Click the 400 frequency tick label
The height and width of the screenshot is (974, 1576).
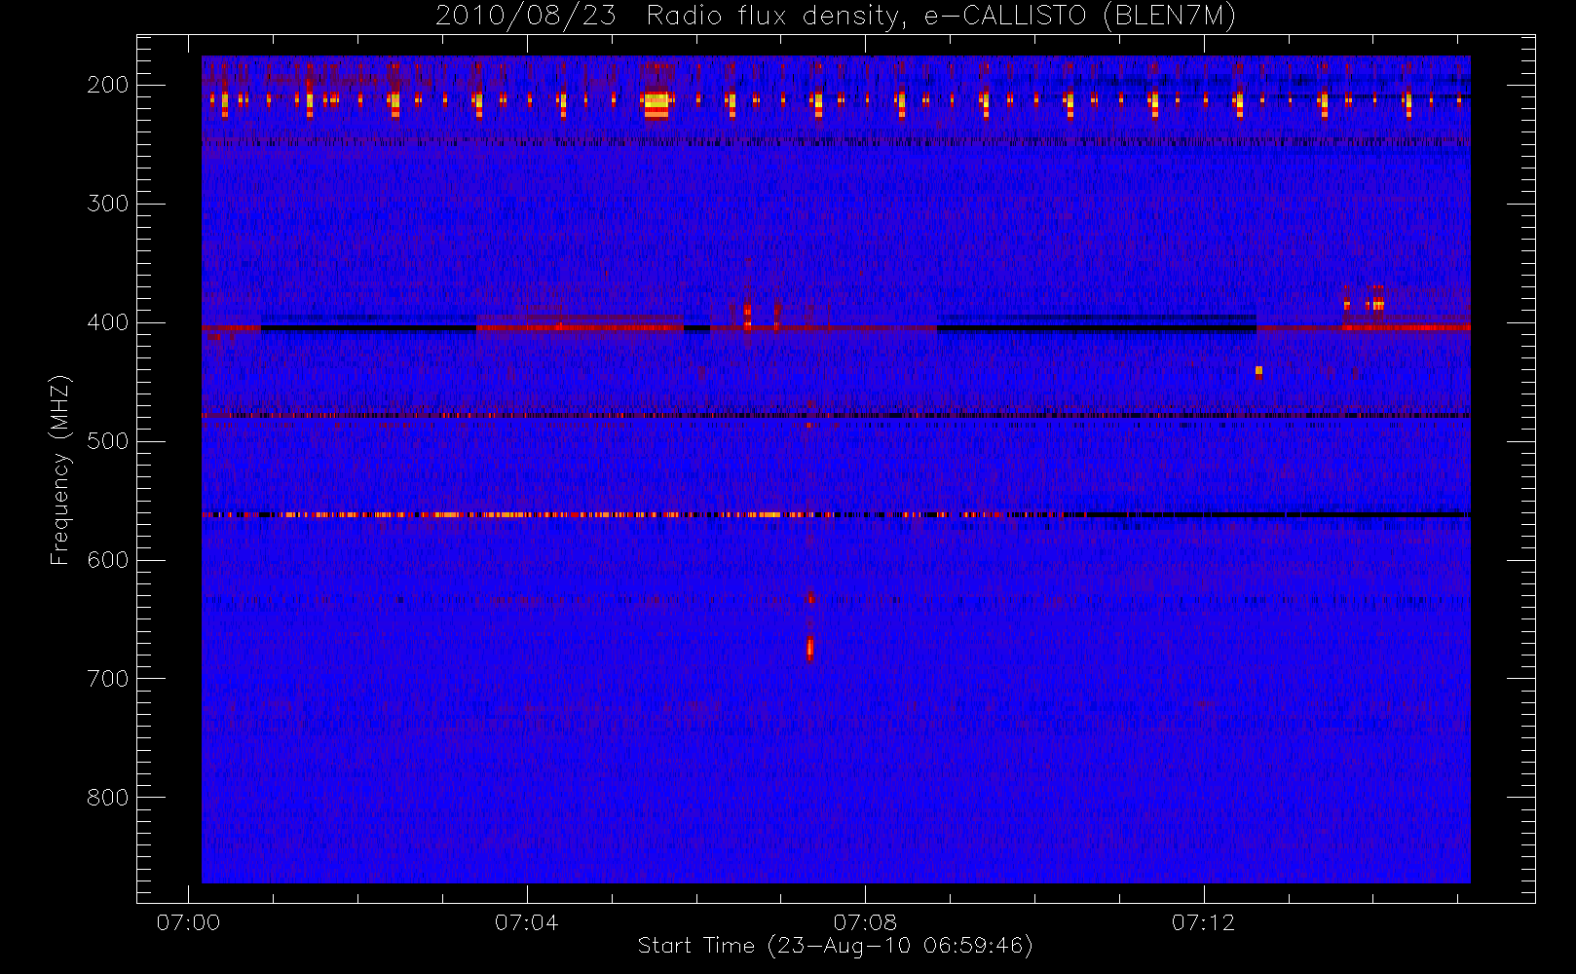(x=107, y=322)
